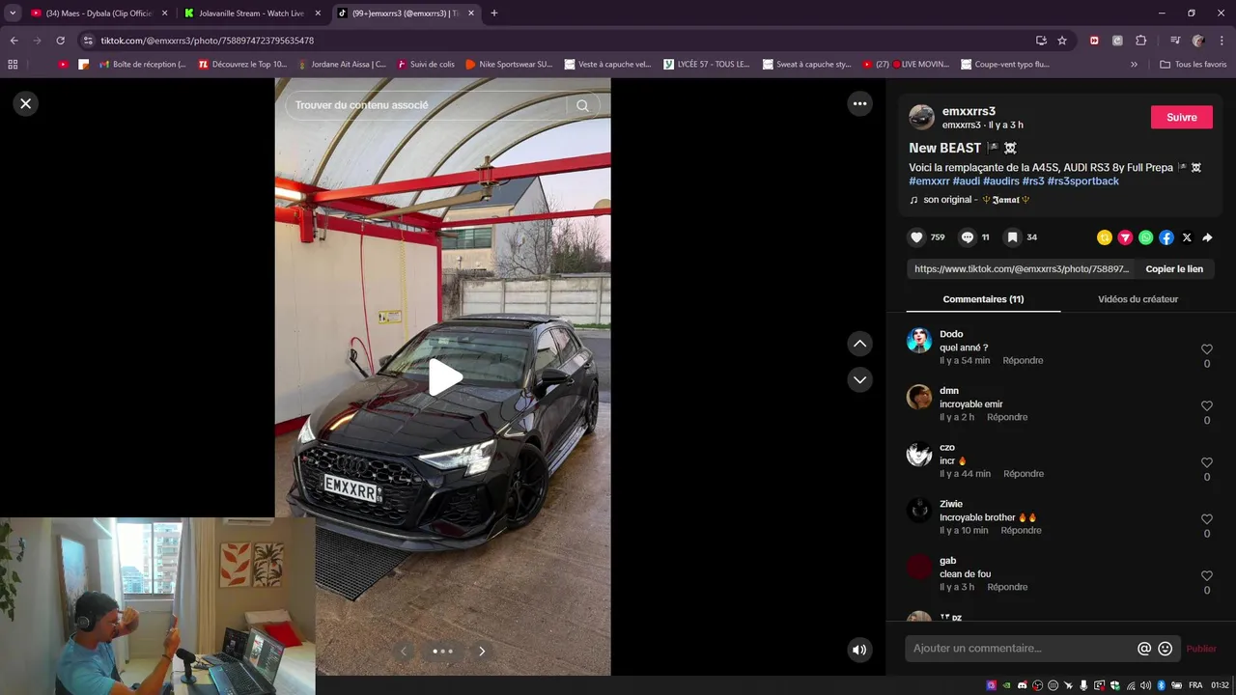Open Nike Sportswear bookmark

click(509, 65)
